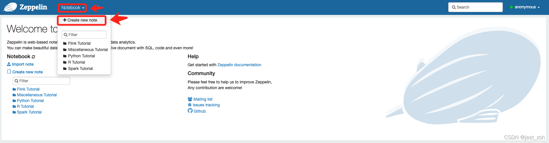Viewport: 549px width, 143px height.
Task: Select Create new note in dropdown
Action: coord(80,20)
